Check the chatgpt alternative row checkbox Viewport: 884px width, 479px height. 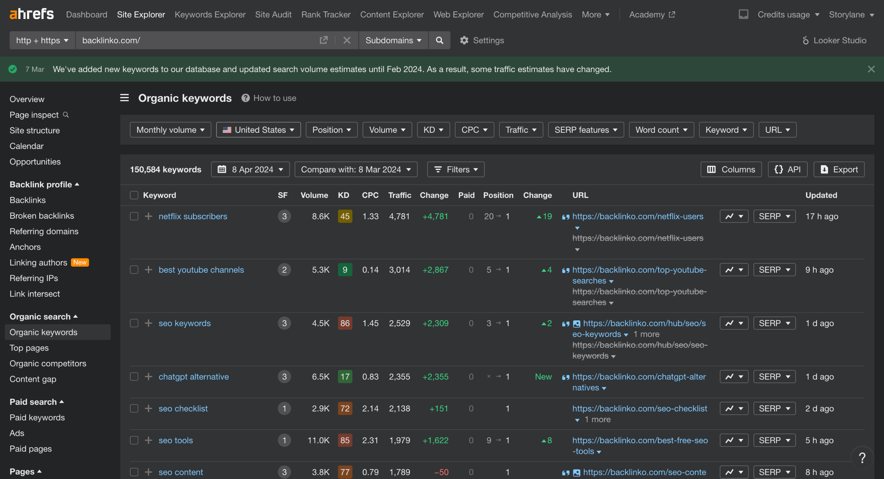(134, 377)
